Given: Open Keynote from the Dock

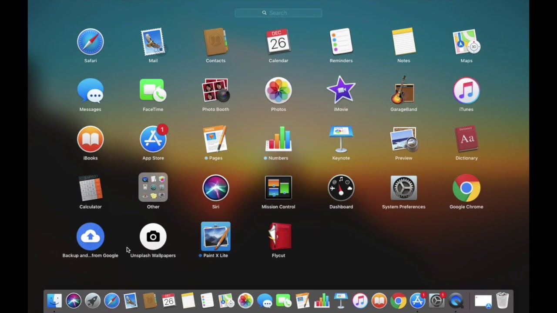Looking at the screenshot, I should click(341, 300).
